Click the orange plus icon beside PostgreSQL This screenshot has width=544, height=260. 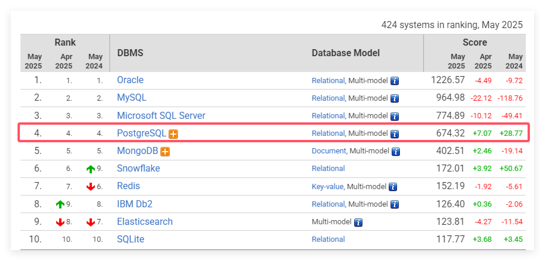tap(173, 134)
